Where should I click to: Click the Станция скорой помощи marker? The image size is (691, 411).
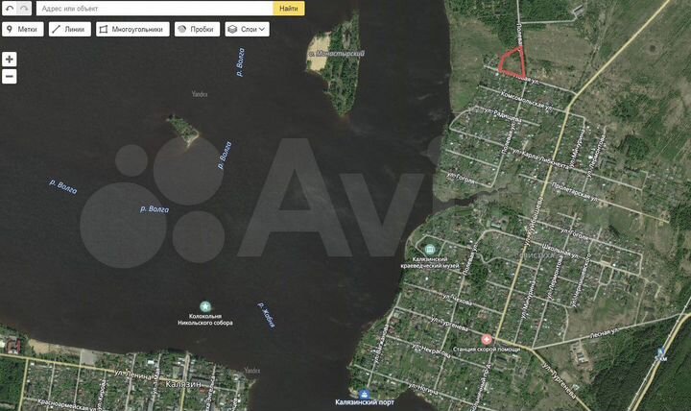pos(487,340)
